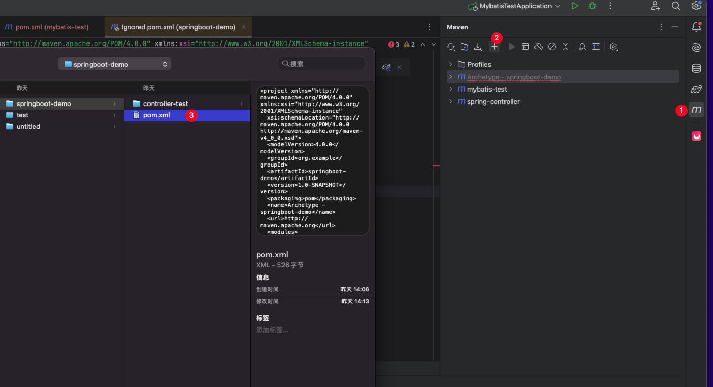713x387 pixels.
Task: Expand the Profiles node in Maven tree
Action: coord(450,64)
